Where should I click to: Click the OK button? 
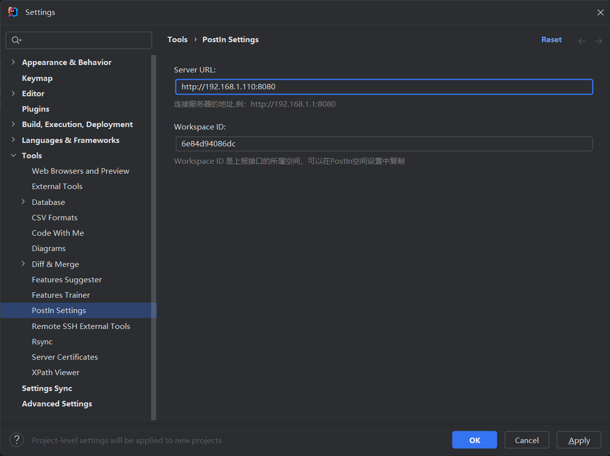(474, 440)
